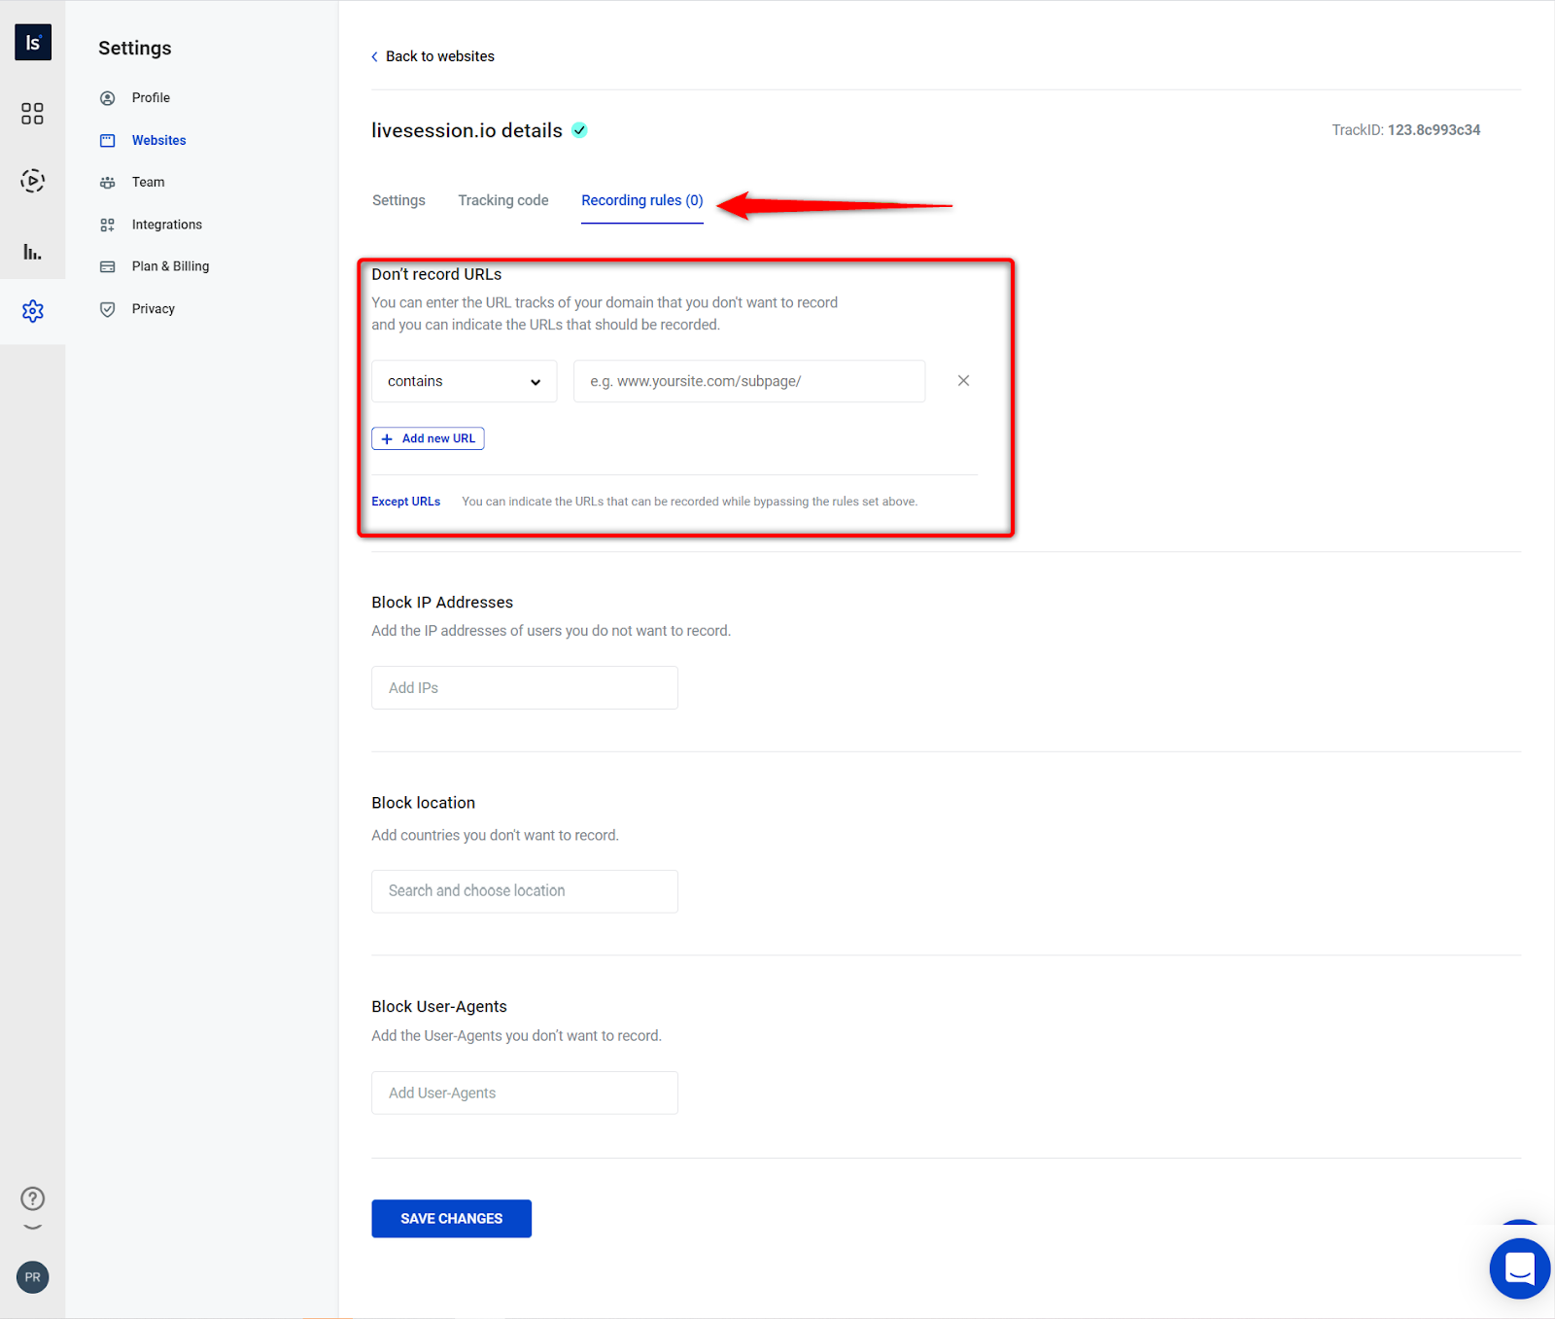1555x1319 pixels.
Task: Open the Intercom chat bubble
Action: click(x=1518, y=1268)
